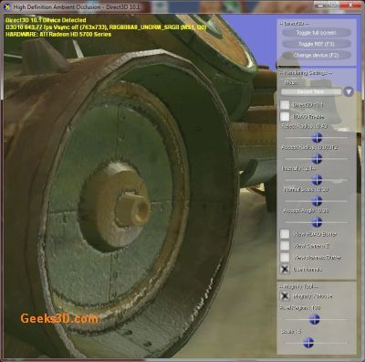Tick the HDAO Enable checkbox
The image size is (365, 362).
point(285,116)
